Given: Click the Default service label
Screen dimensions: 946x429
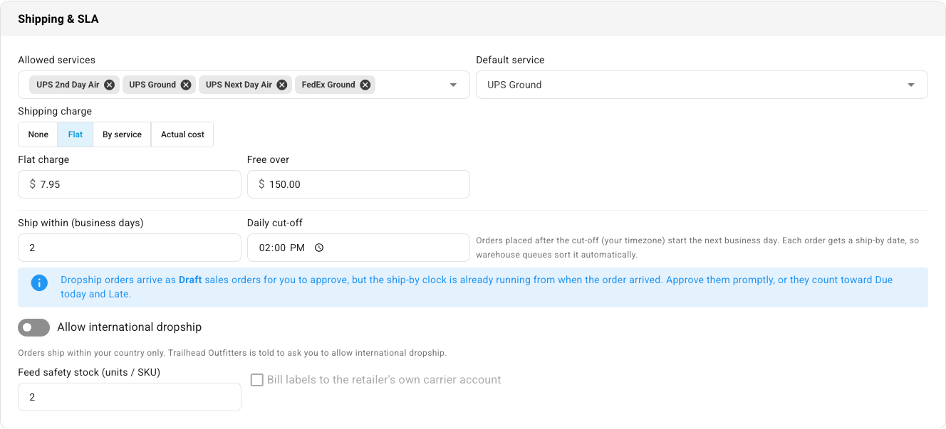Looking at the screenshot, I should pyautogui.click(x=510, y=60).
